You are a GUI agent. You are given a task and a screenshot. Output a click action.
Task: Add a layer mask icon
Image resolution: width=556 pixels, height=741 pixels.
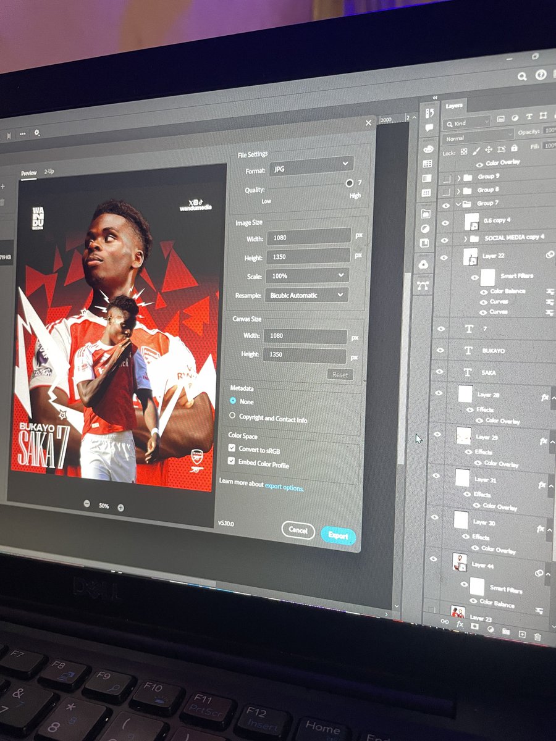[474, 626]
